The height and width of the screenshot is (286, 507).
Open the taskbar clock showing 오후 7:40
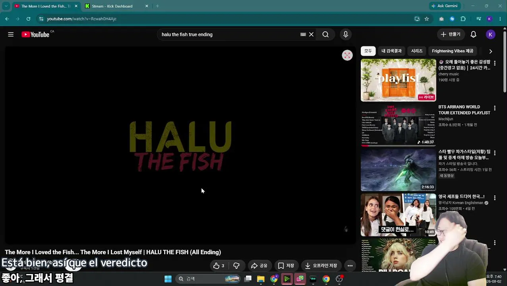(x=494, y=279)
